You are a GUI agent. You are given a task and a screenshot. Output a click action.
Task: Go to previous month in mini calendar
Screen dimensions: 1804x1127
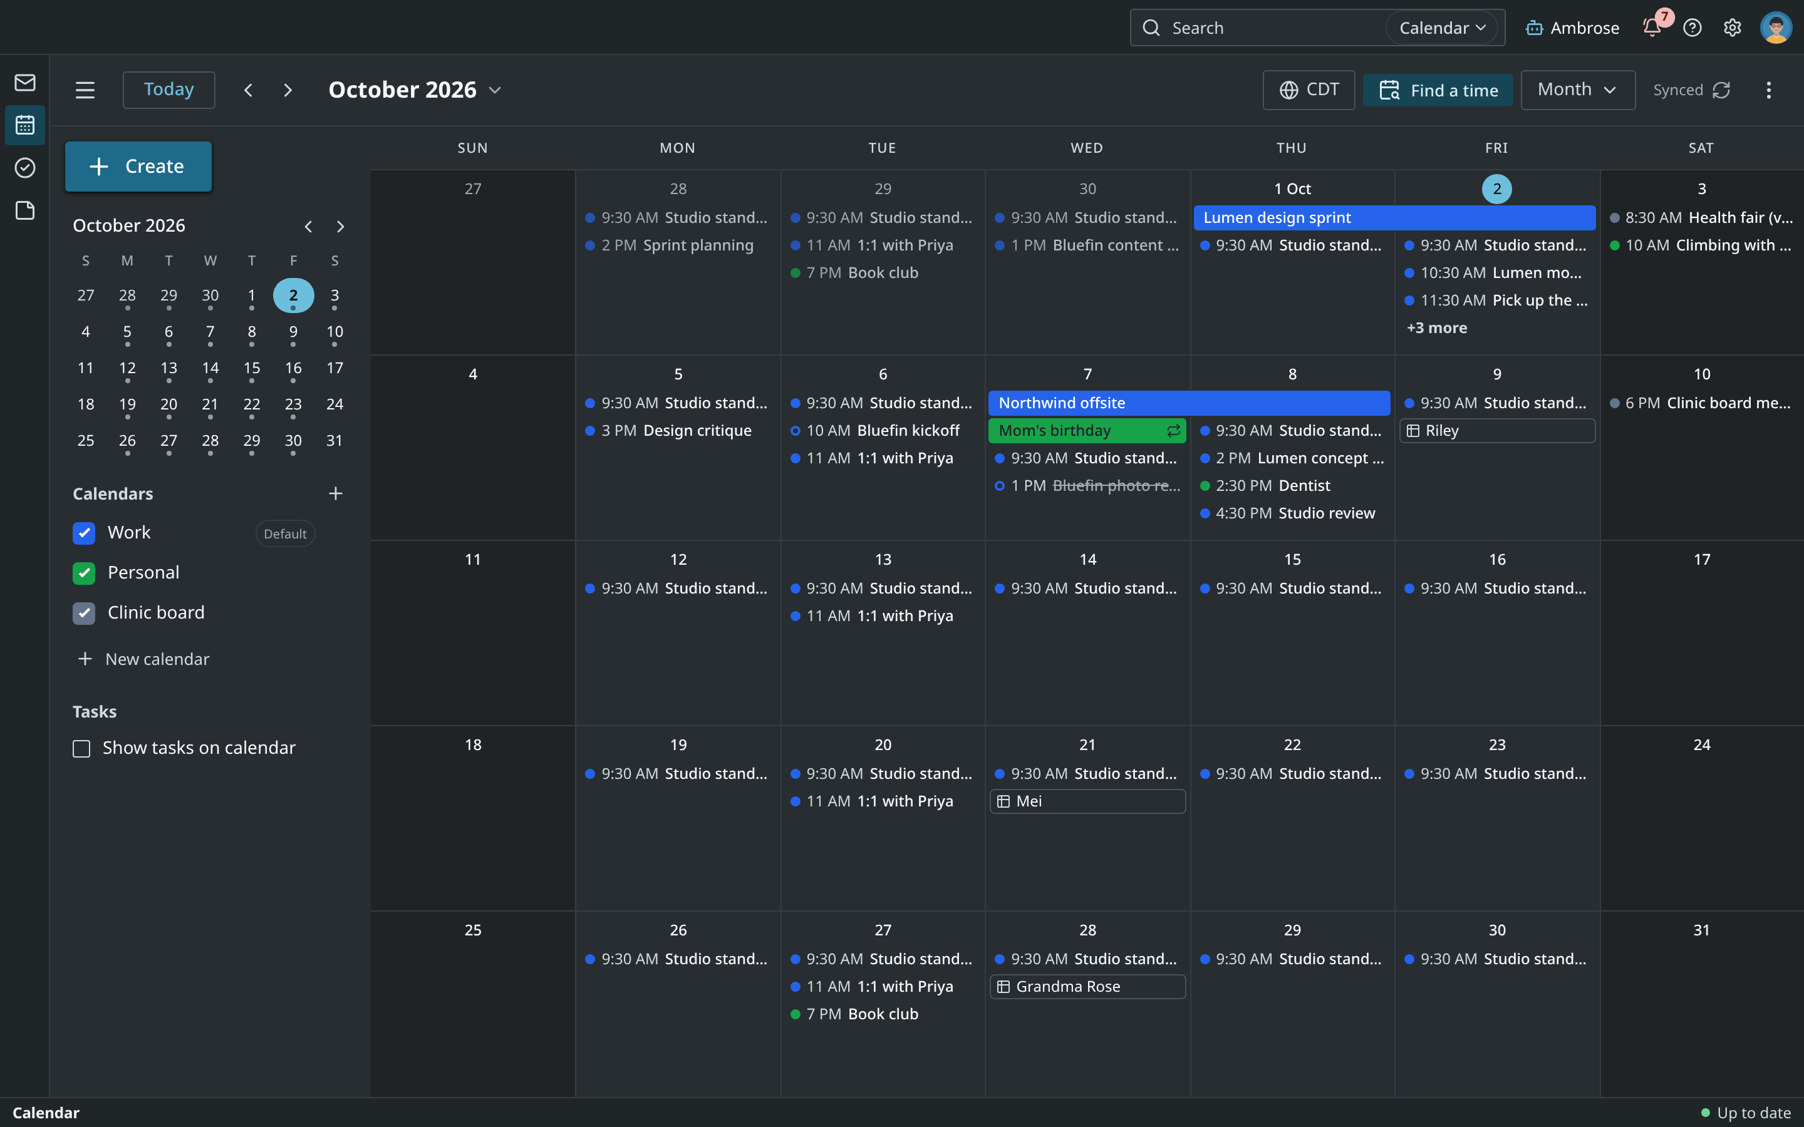tap(308, 226)
